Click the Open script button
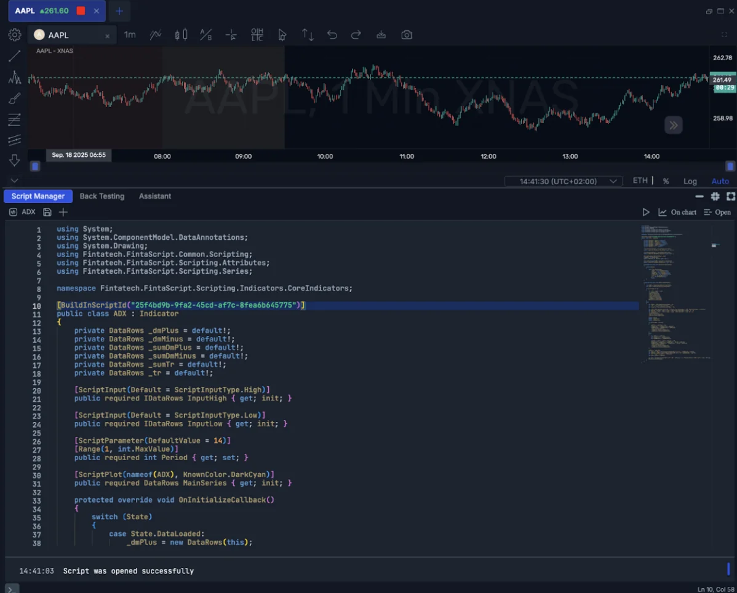The image size is (737, 593). pyautogui.click(x=717, y=212)
